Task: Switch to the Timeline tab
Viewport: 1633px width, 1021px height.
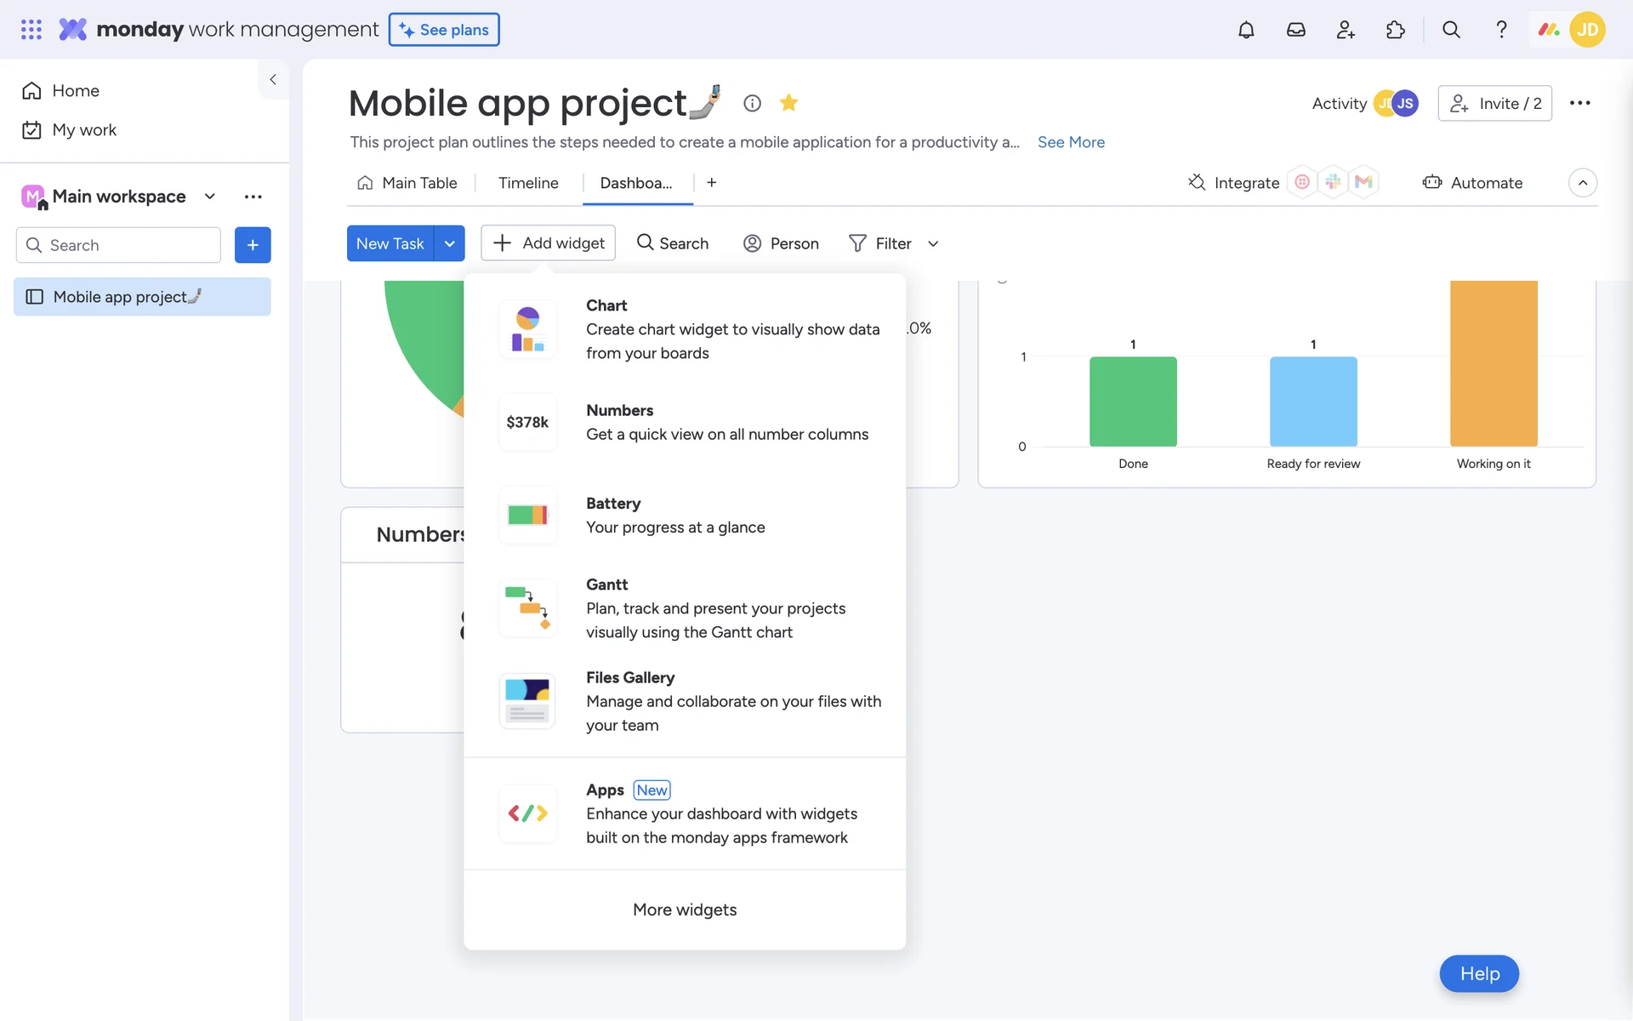Action: pyautogui.click(x=528, y=183)
